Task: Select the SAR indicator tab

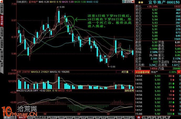Action: point(119,117)
